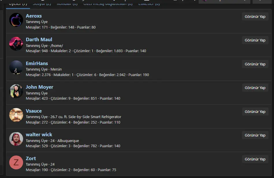
Task: Open the walter wick profile link
Action: point(39,135)
